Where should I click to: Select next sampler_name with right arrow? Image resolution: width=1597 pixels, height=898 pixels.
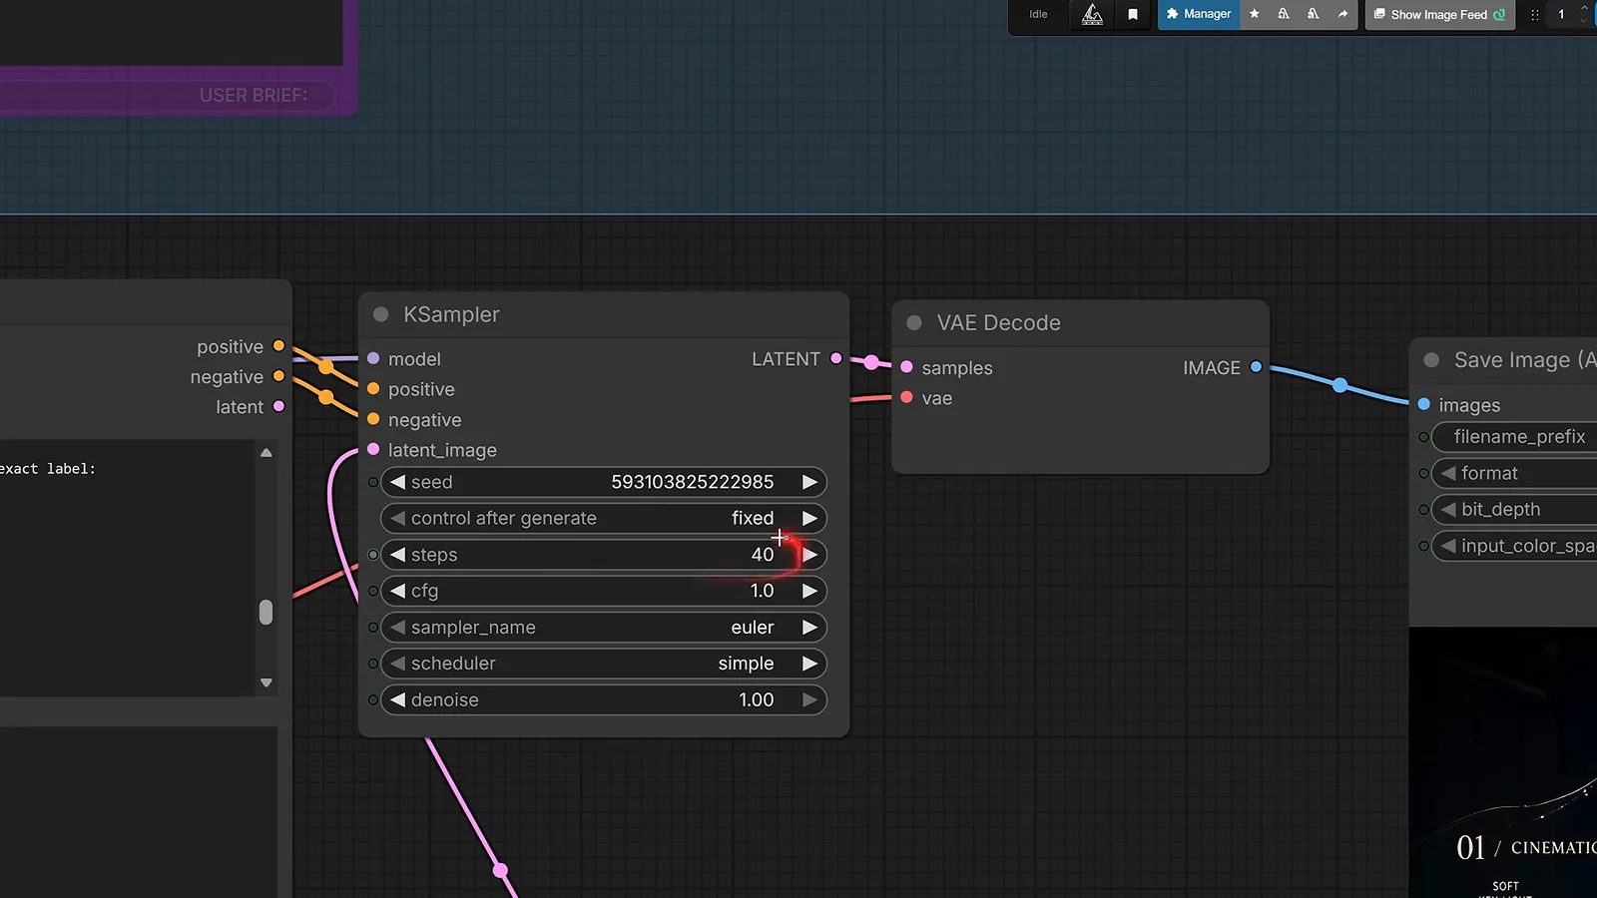809,628
